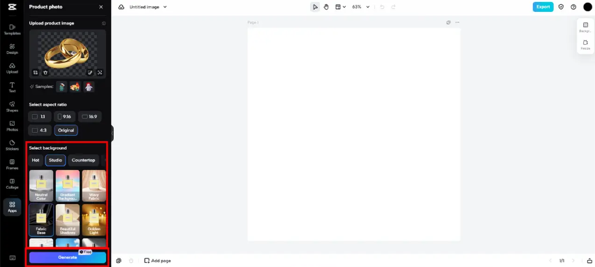Pick the Neutral Color background
The image size is (595, 267).
(41, 185)
